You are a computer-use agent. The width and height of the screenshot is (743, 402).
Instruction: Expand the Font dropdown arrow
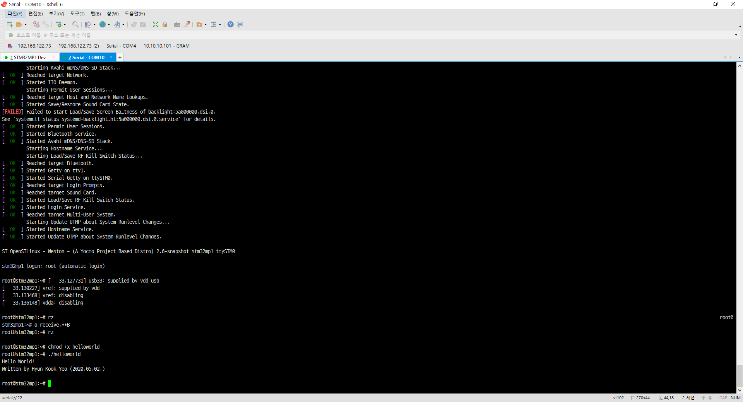coord(123,24)
